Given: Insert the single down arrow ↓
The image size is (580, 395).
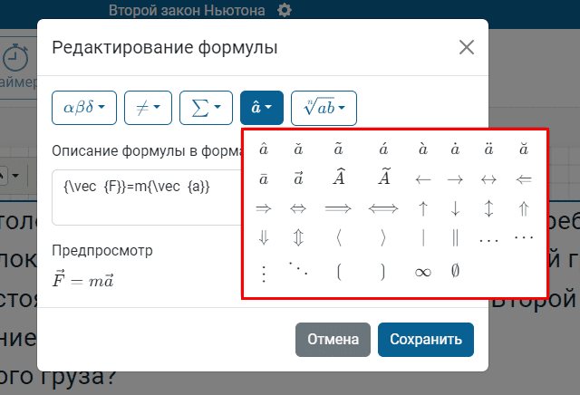Looking at the screenshot, I should [455, 208].
